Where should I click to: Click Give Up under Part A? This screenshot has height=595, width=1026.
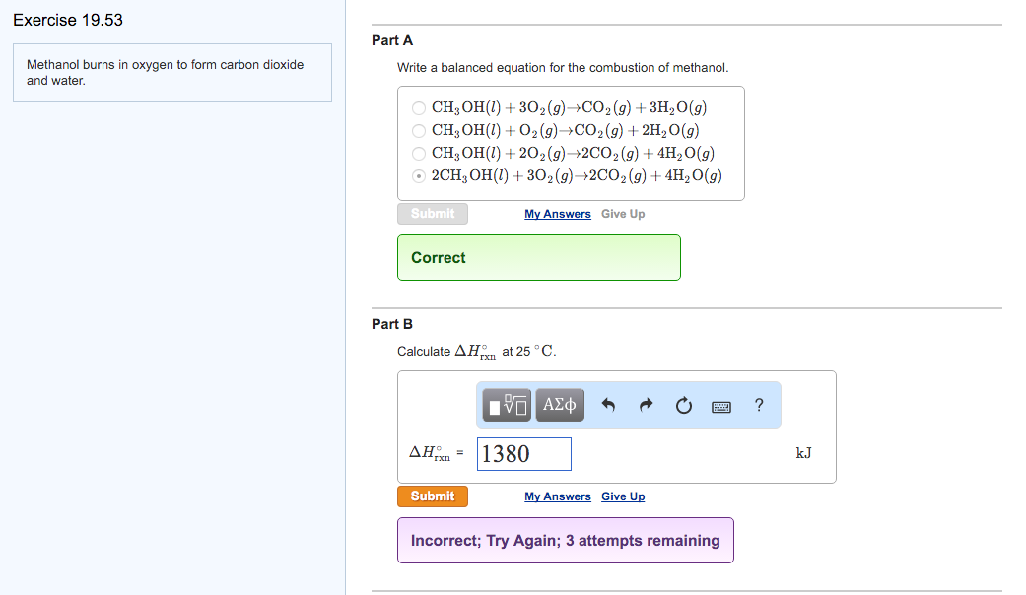click(x=623, y=214)
